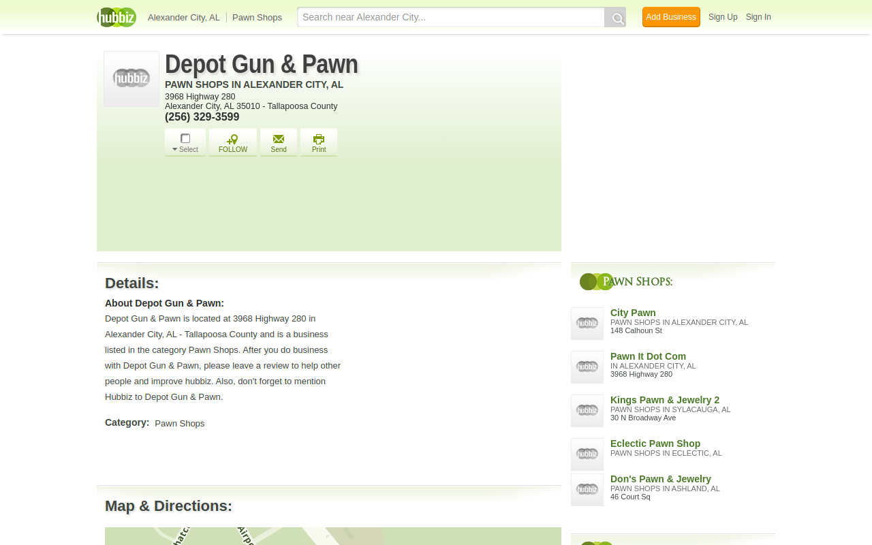Click the Depot Gun & Pawn logo thumbnail
Viewport: 872px width, 545px height.
131,79
